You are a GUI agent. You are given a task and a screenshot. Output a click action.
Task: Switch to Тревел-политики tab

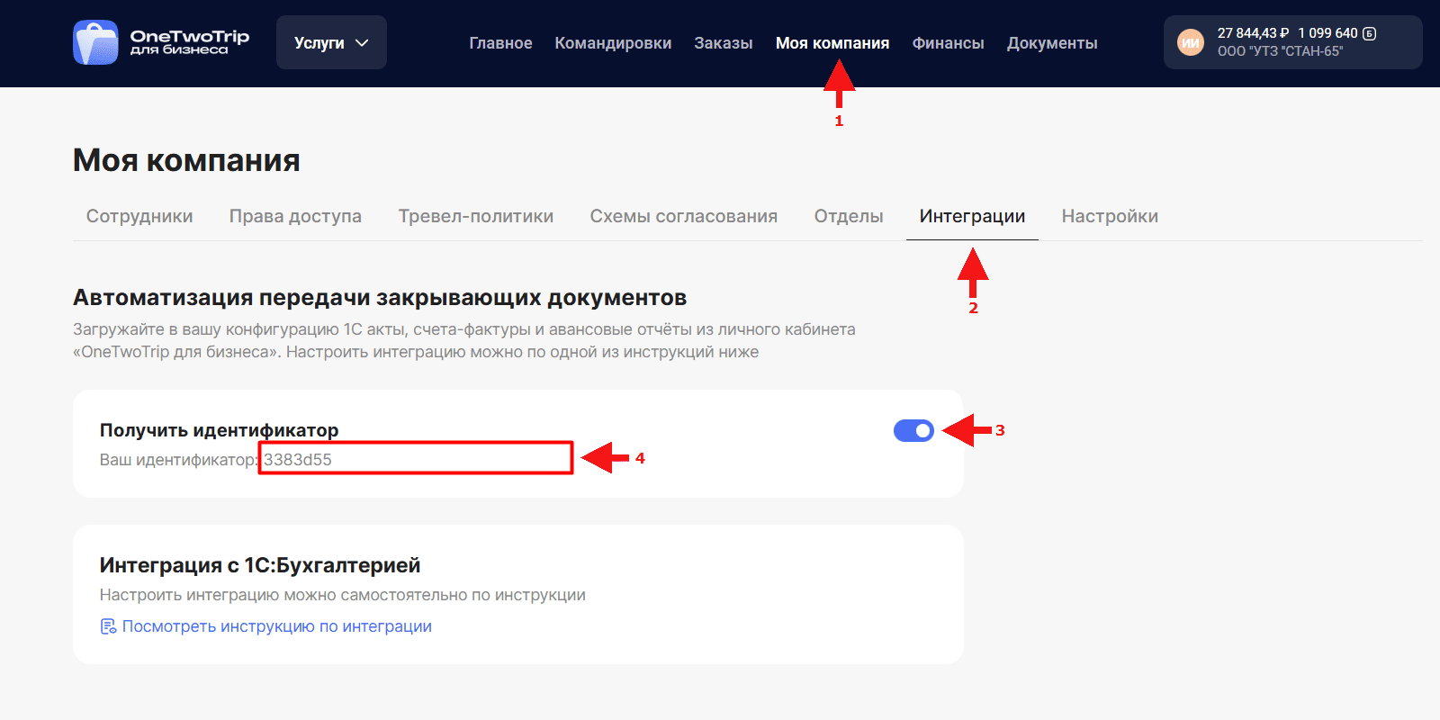(x=475, y=216)
